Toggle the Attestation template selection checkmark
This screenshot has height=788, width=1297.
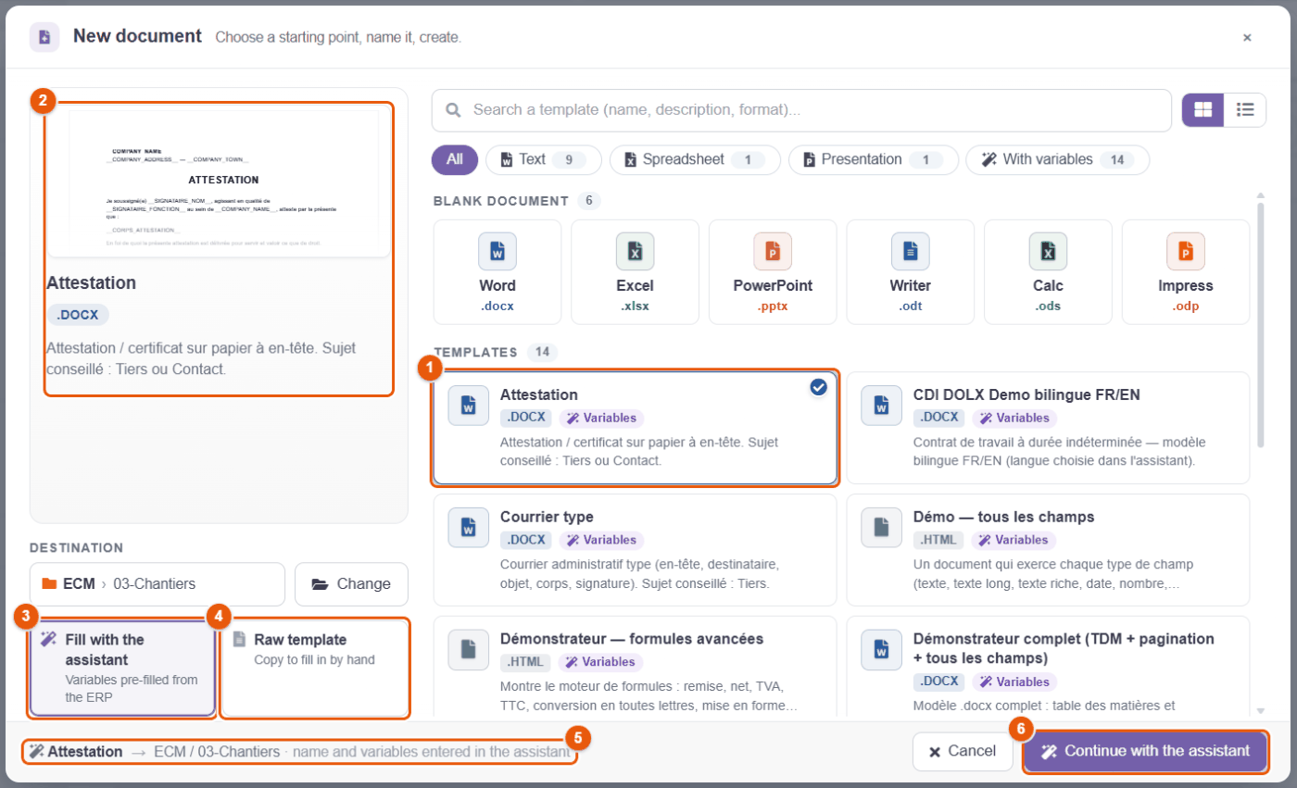[818, 388]
